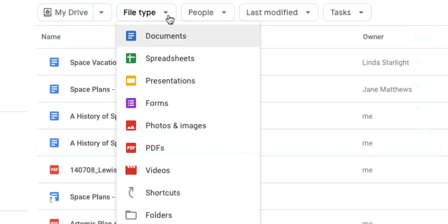Choose Documents in the file type menu
Image resolution: width=448 pixels, height=224 pixels.
coord(188,36)
